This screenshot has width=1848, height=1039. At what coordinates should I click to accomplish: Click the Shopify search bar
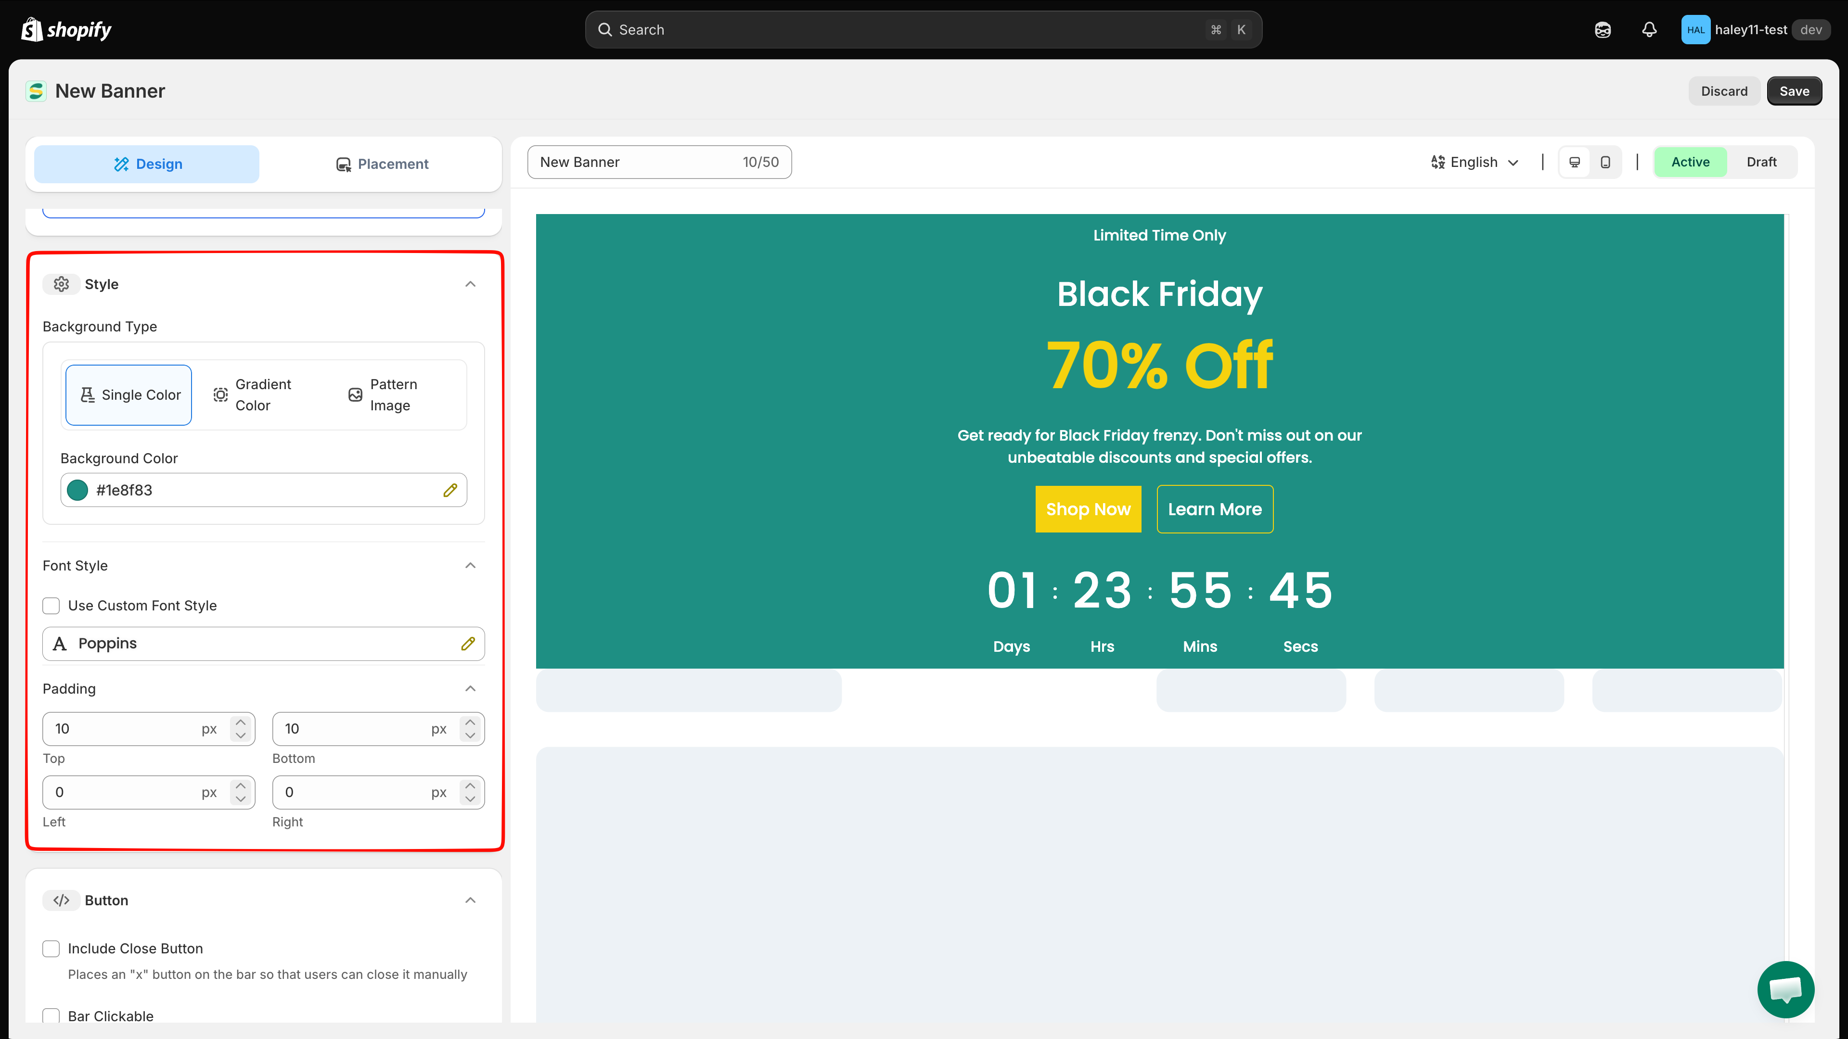924,29
